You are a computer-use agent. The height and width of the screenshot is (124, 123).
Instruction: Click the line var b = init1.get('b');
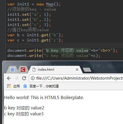point(35,35)
